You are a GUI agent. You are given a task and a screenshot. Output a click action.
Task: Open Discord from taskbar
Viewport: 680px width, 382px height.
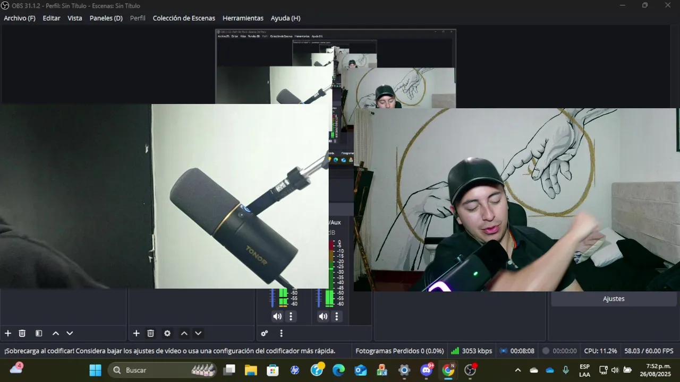(427, 370)
